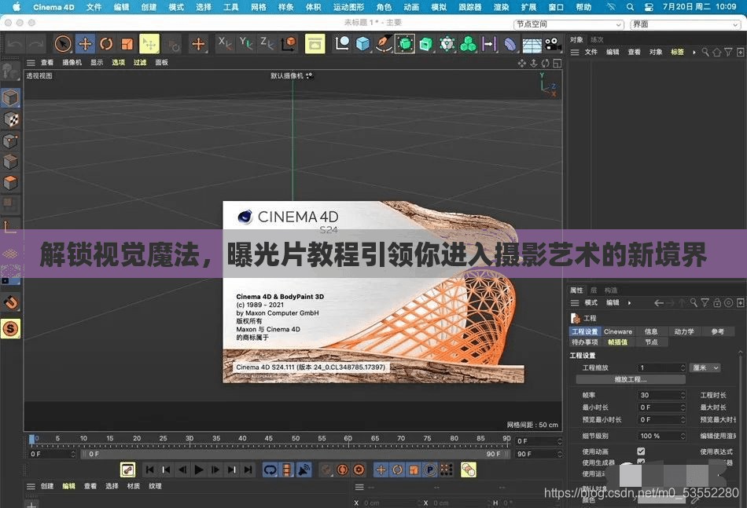Screen dimensions: 747x508
Task: Select the Live Selection arrow tool
Action: 63,44
